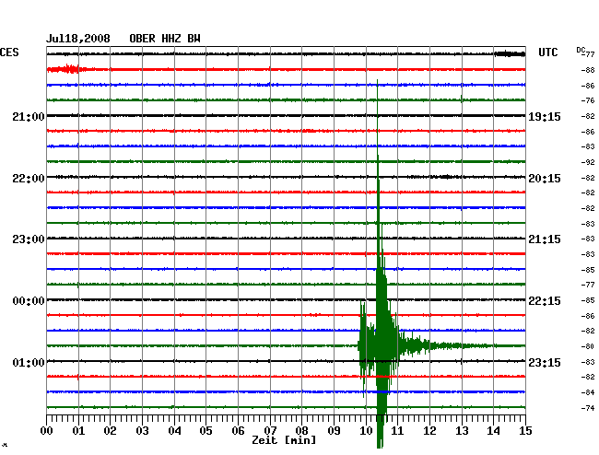Select the 23:00 local time label
The image size is (599, 455).
point(29,239)
